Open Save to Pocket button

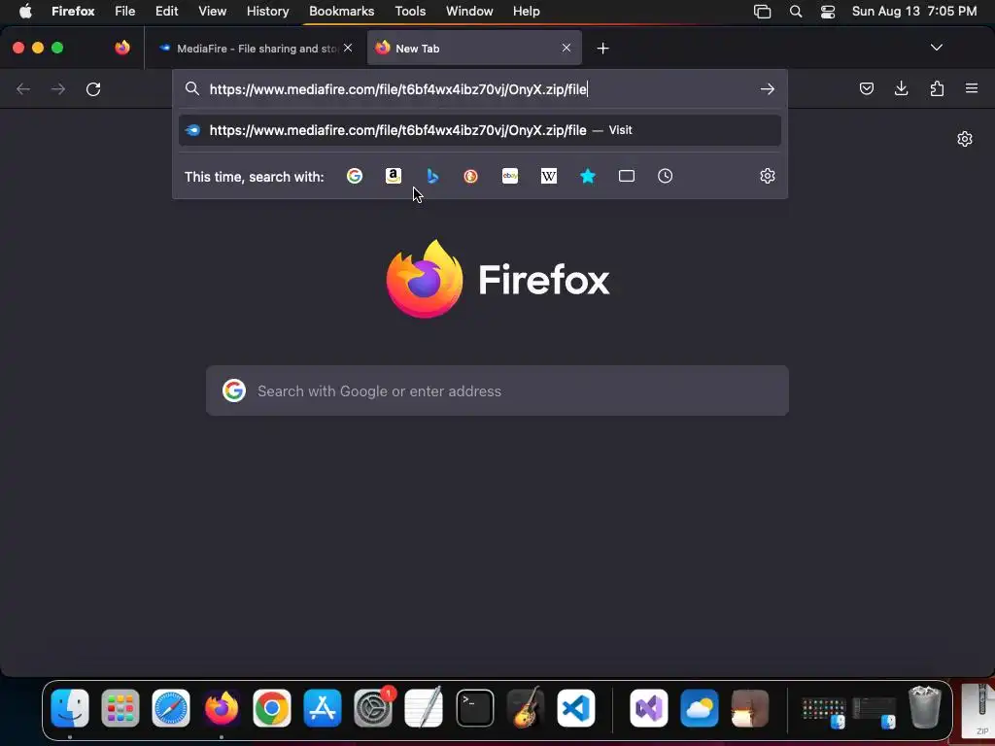point(867,88)
